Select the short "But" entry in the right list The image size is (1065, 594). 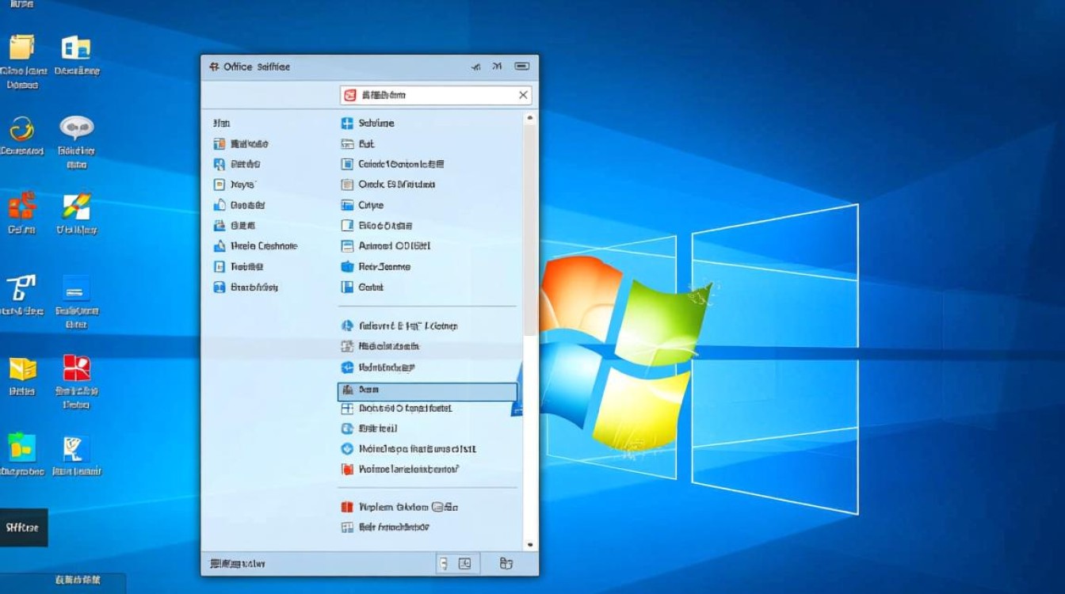tap(366, 144)
